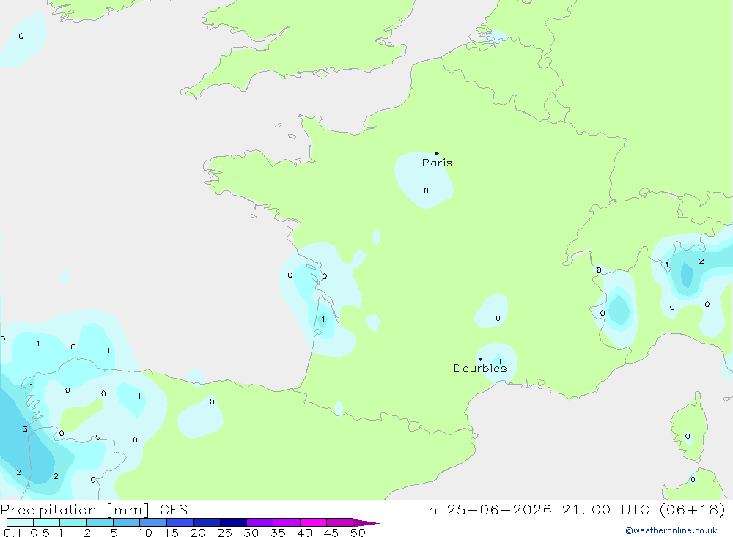Select the legend label '0.5'
Viewport: 733px width, 537px height.
[40, 533]
